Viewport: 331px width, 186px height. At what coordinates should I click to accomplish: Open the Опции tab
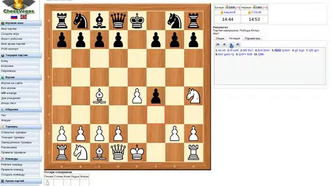pyautogui.click(x=220, y=38)
